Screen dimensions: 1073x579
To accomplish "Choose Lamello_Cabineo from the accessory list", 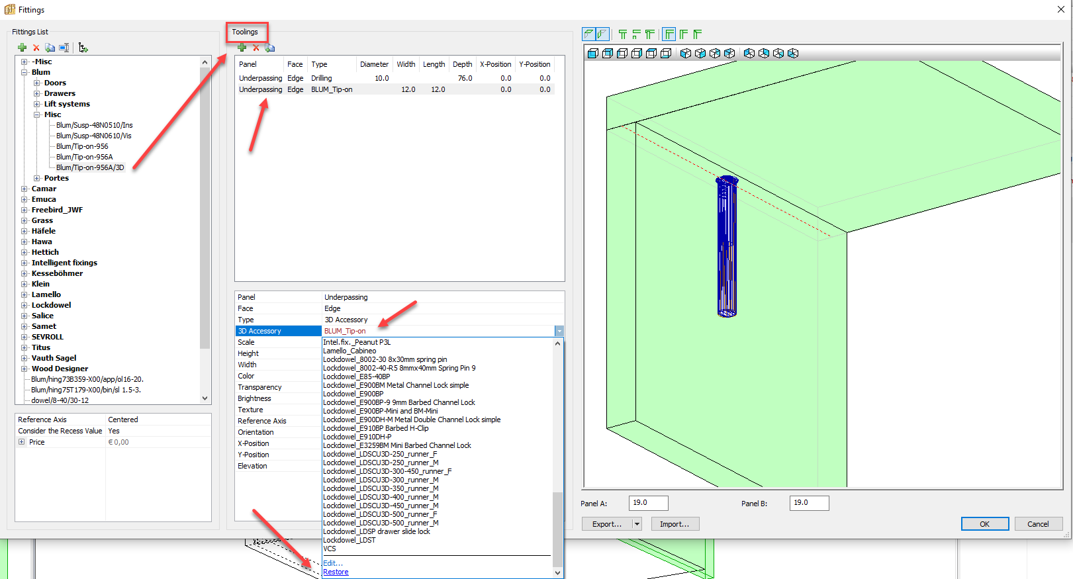I will pyautogui.click(x=350, y=351).
